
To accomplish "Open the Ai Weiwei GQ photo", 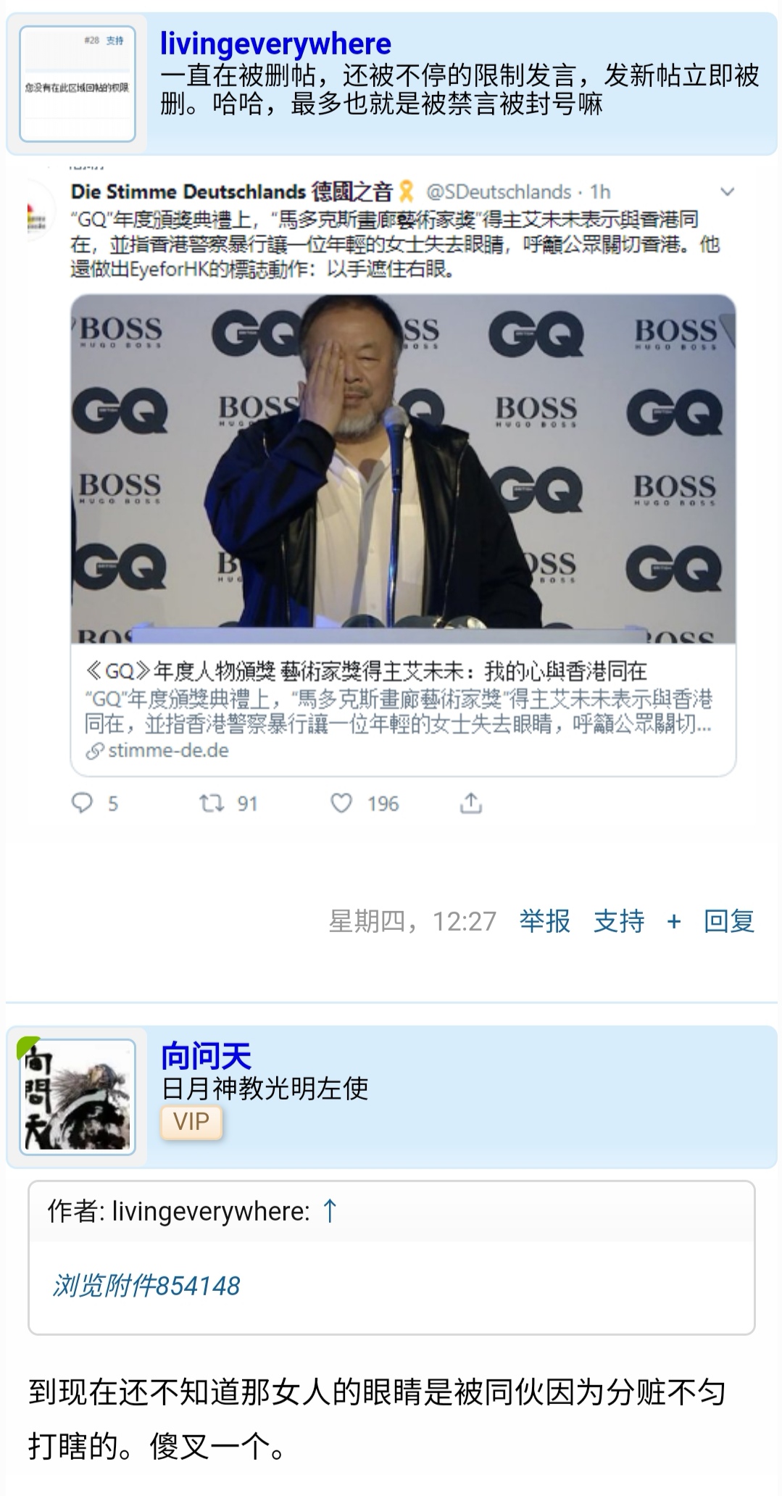I will coord(403,469).
